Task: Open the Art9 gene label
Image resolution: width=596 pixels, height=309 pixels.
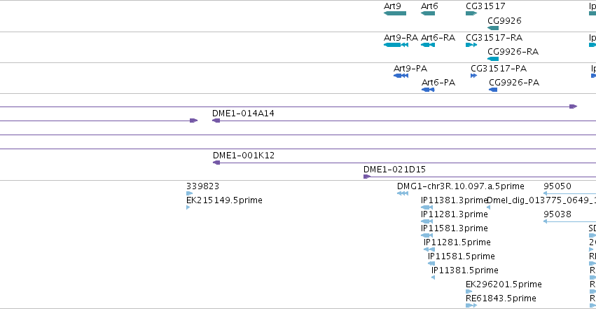Action: [x=392, y=6]
